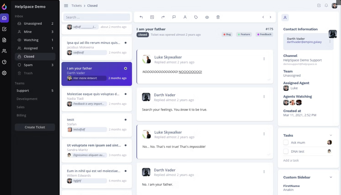
Task: Mark the DNA test task complete
Action: [286, 151]
